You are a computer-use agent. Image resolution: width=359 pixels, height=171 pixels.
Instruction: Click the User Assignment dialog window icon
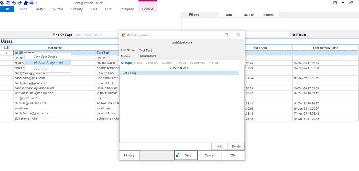tap(123, 35)
